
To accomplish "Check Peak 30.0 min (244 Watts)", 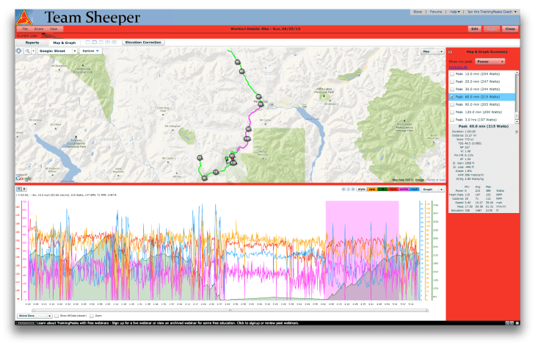I will click(x=452, y=89).
